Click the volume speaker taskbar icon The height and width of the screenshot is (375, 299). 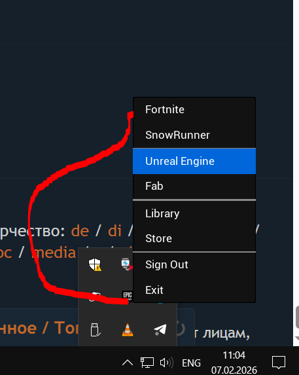(167, 363)
